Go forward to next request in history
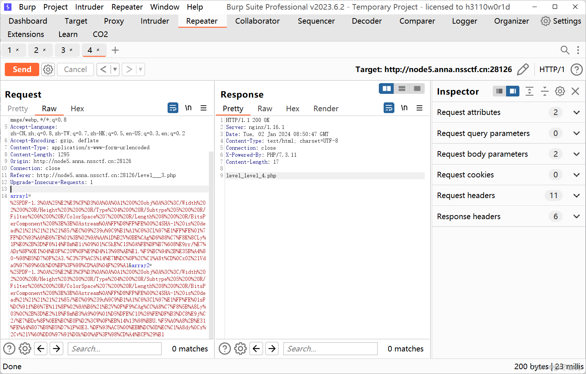The image size is (586, 374). click(129, 69)
